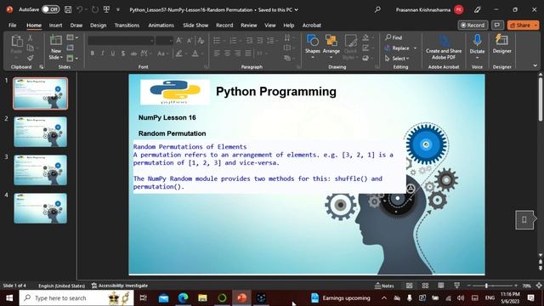The width and height of the screenshot is (544, 306).
Task: Open the font size combo box
Action: coord(164,41)
